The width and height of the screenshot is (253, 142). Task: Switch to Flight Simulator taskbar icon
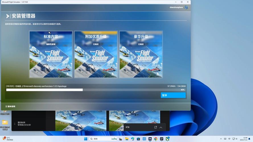[x=150, y=139]
